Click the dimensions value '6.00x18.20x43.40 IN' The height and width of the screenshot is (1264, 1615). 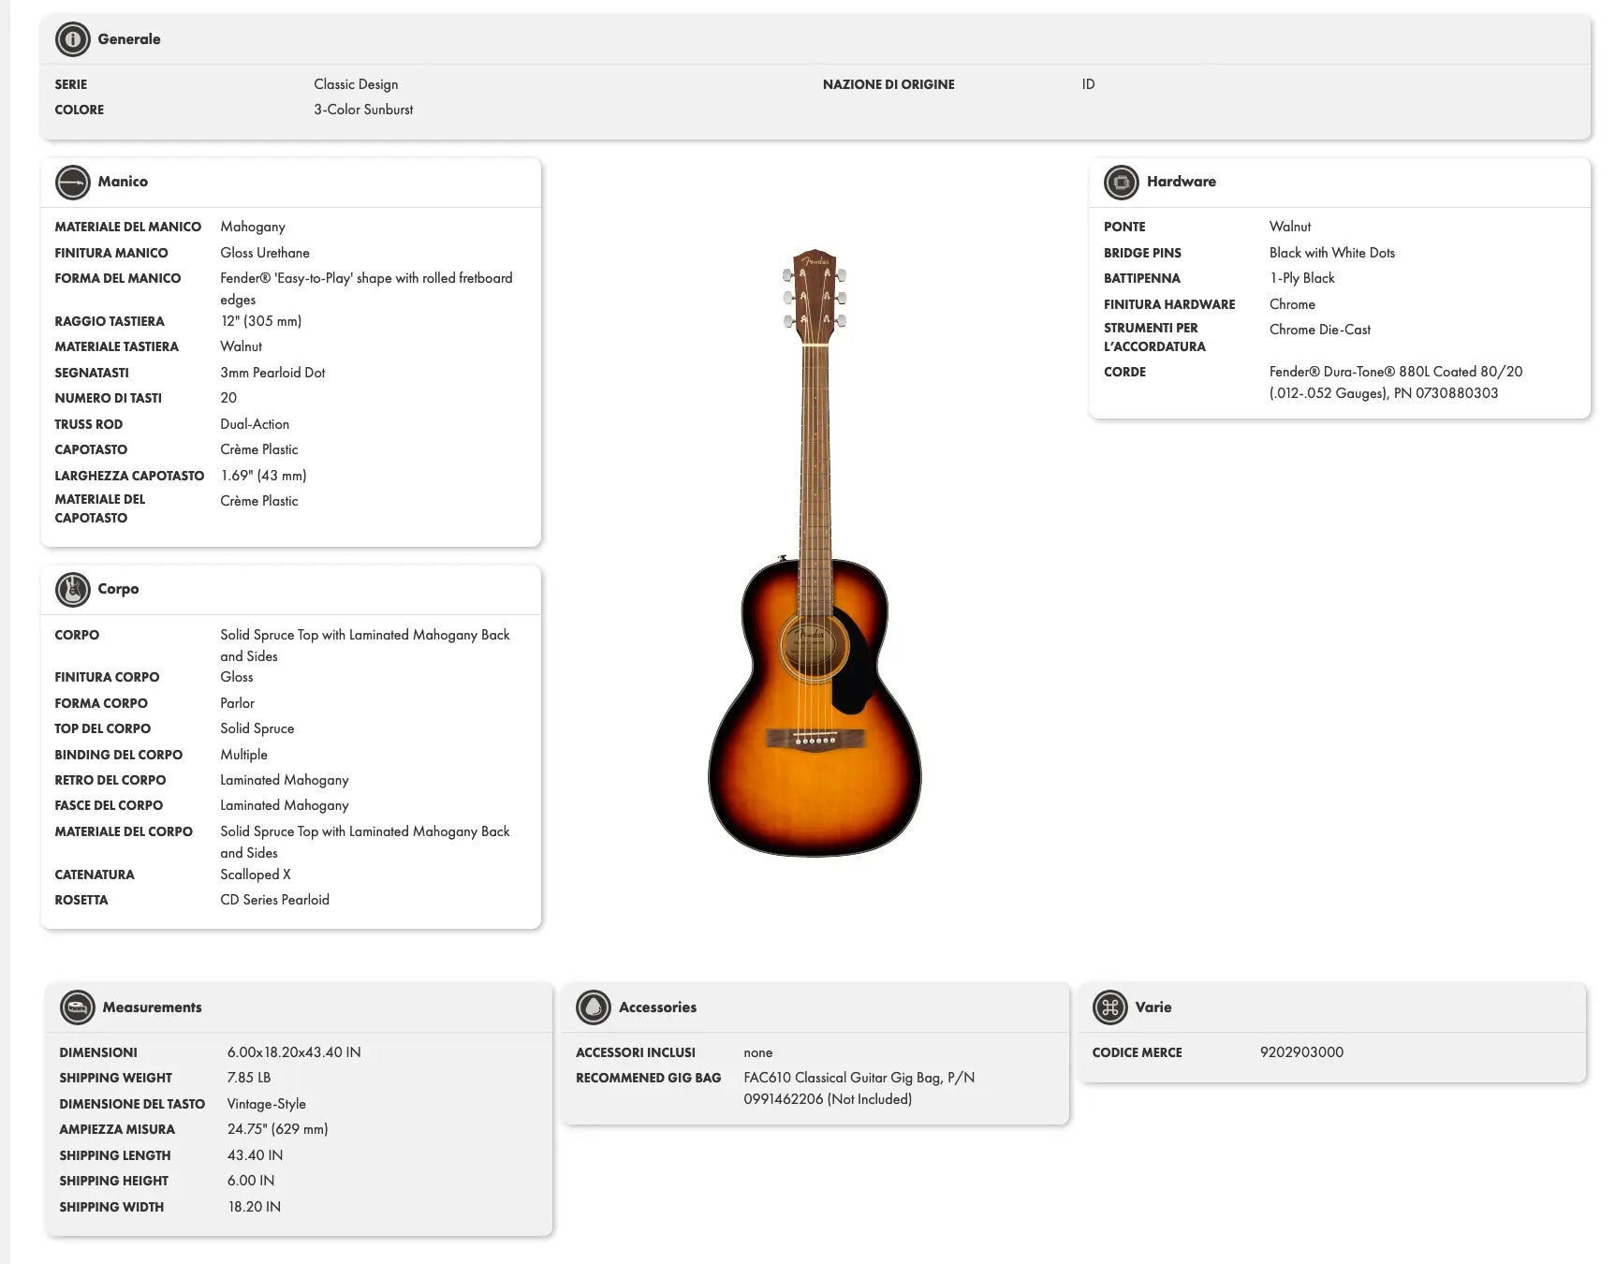tap(294, 1052)
